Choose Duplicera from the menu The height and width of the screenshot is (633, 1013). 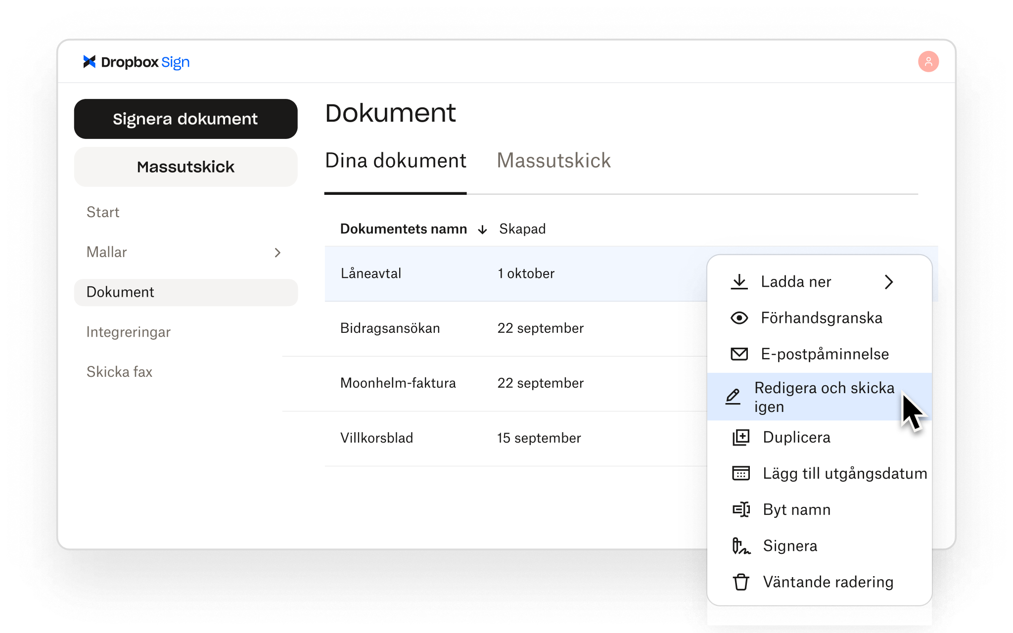(820, 438)
